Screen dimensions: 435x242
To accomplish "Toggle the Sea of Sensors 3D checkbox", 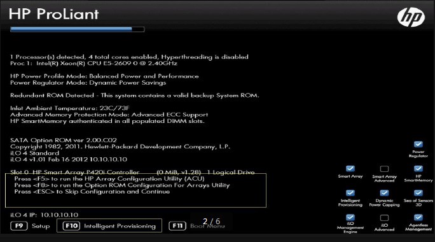I will (x=418, y=193).
